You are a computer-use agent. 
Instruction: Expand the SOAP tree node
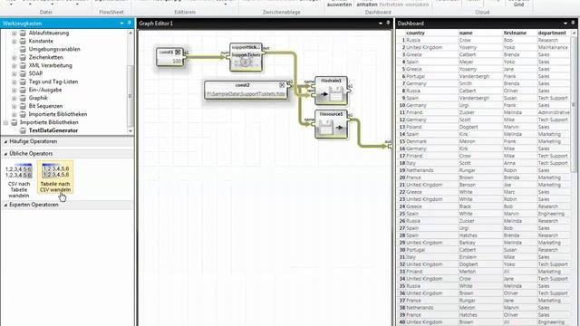[x=14, y=73]
